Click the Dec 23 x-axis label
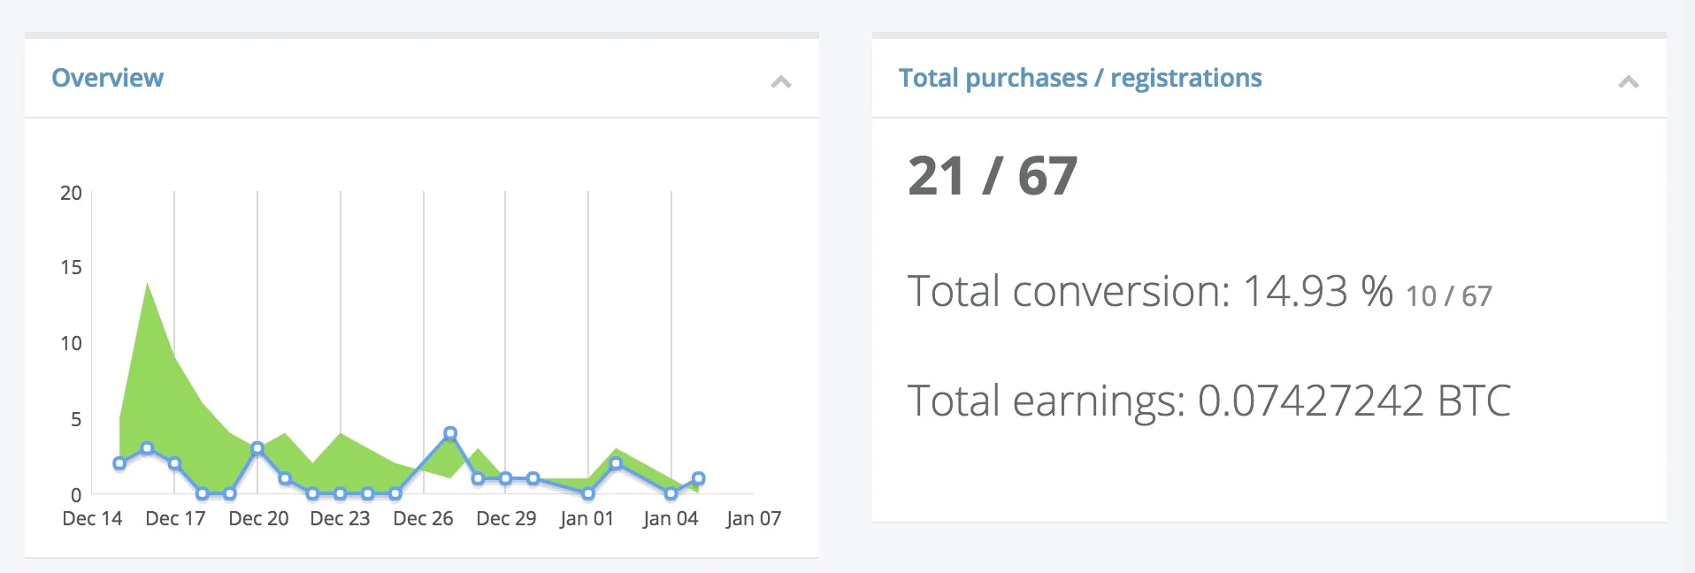The width and height of the screenshot is (1695, 573). [x=340, y=519]
